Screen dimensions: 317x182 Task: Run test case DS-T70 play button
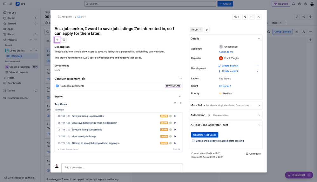[x=175, y=143]
